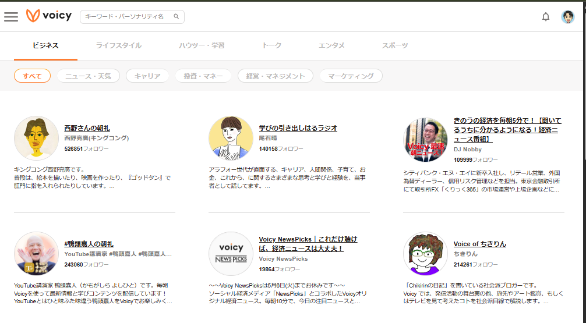Click the 243060フォロワー count
The image size is (586, 323).
86,264
